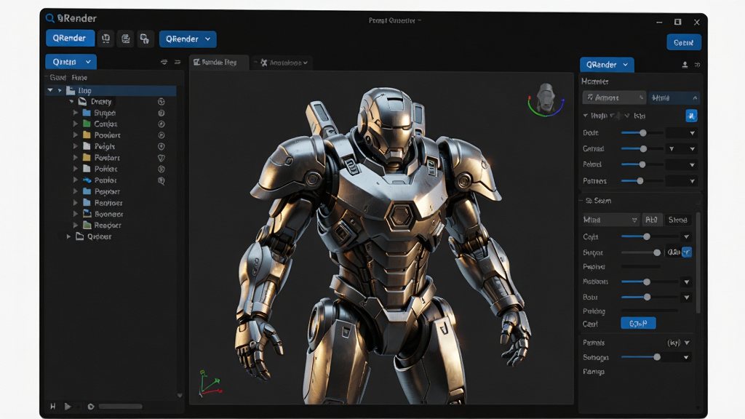745x419 pixels.
Task: Click the record circle icon in the bottom playback bar
Action: pyautogui.click(x=91, y=407)
